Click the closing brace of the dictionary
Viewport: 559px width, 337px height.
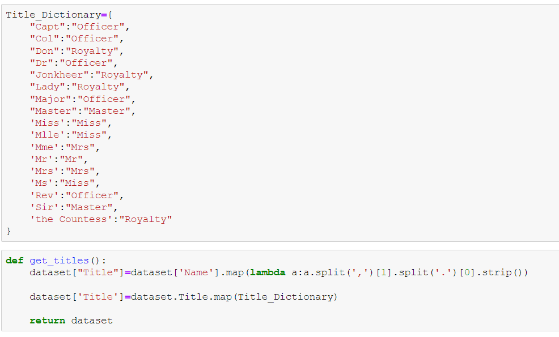(9, 231)
